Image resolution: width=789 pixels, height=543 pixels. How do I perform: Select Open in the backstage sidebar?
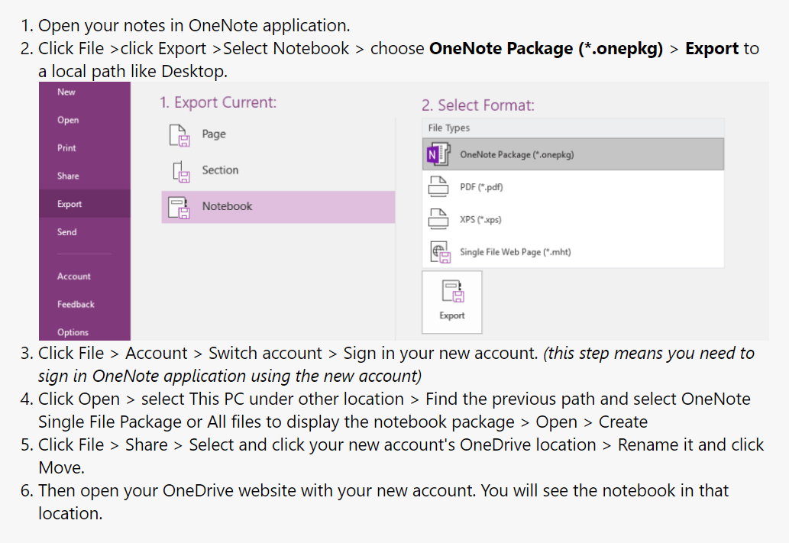click(x=68, y=120)
